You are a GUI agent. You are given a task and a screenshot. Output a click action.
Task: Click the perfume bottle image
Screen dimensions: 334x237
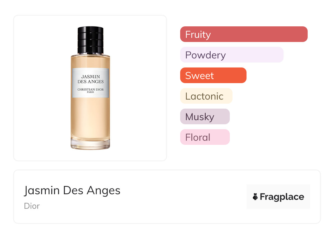pos(90,88)
